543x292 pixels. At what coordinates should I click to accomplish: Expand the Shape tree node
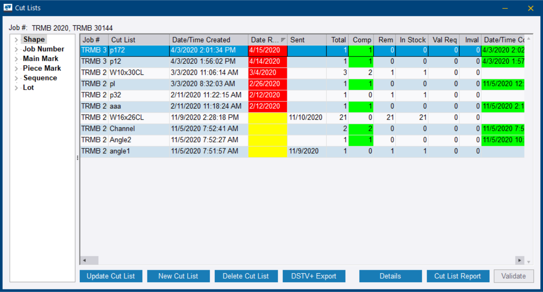click(x=16, y=39)
